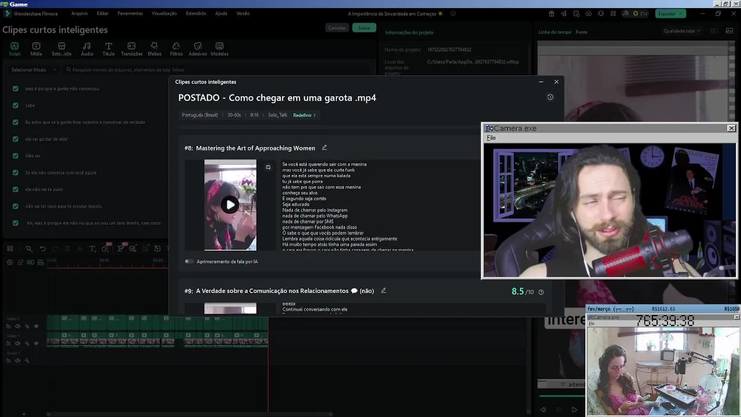Open the Editar menu
741x417 pixels.
coord(102,13)
